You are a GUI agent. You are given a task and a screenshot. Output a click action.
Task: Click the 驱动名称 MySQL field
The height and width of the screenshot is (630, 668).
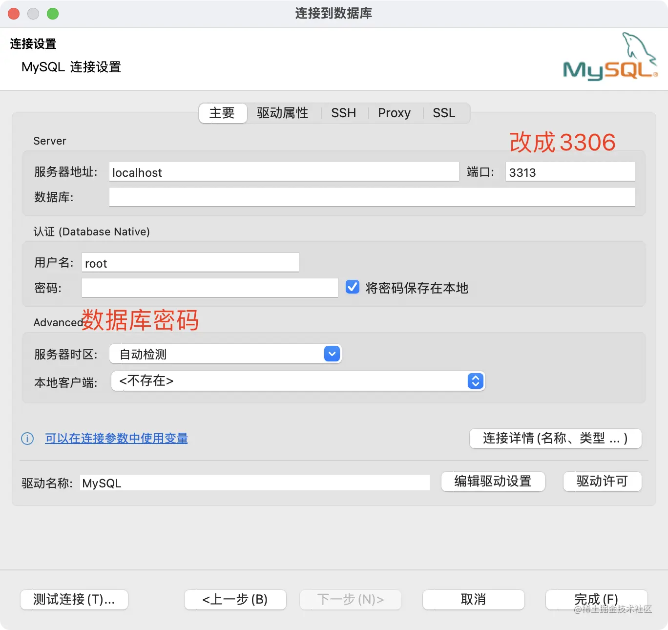pyautogui.click(x=255, y=483)
